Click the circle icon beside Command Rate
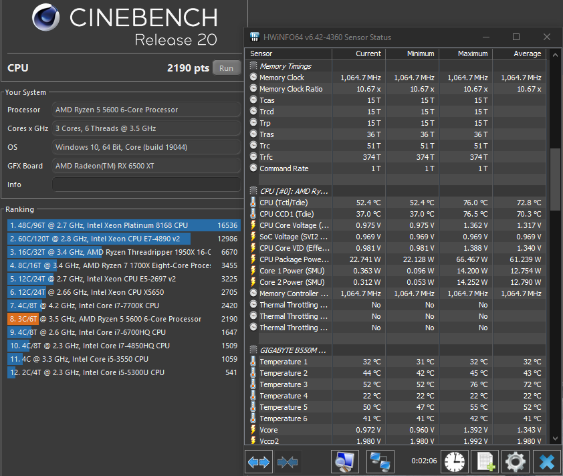Screen dimensions: 563x476 253,168
